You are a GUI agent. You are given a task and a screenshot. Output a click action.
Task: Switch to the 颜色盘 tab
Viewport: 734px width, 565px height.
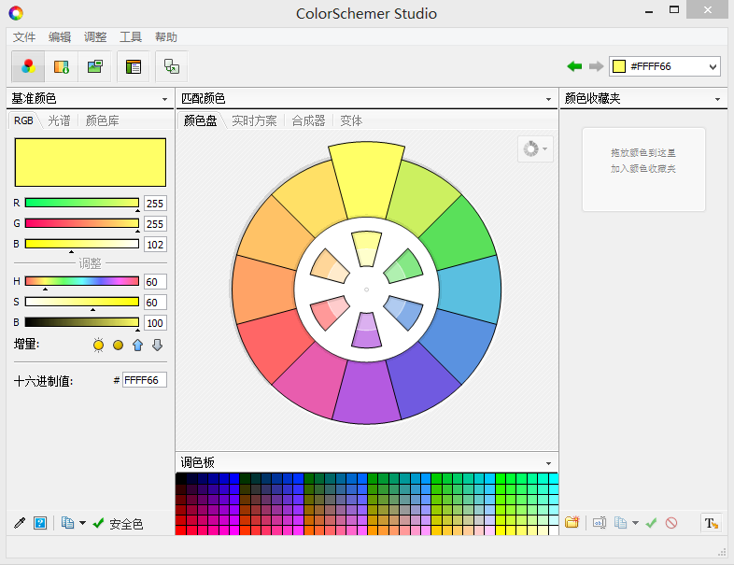coord(201,120)
